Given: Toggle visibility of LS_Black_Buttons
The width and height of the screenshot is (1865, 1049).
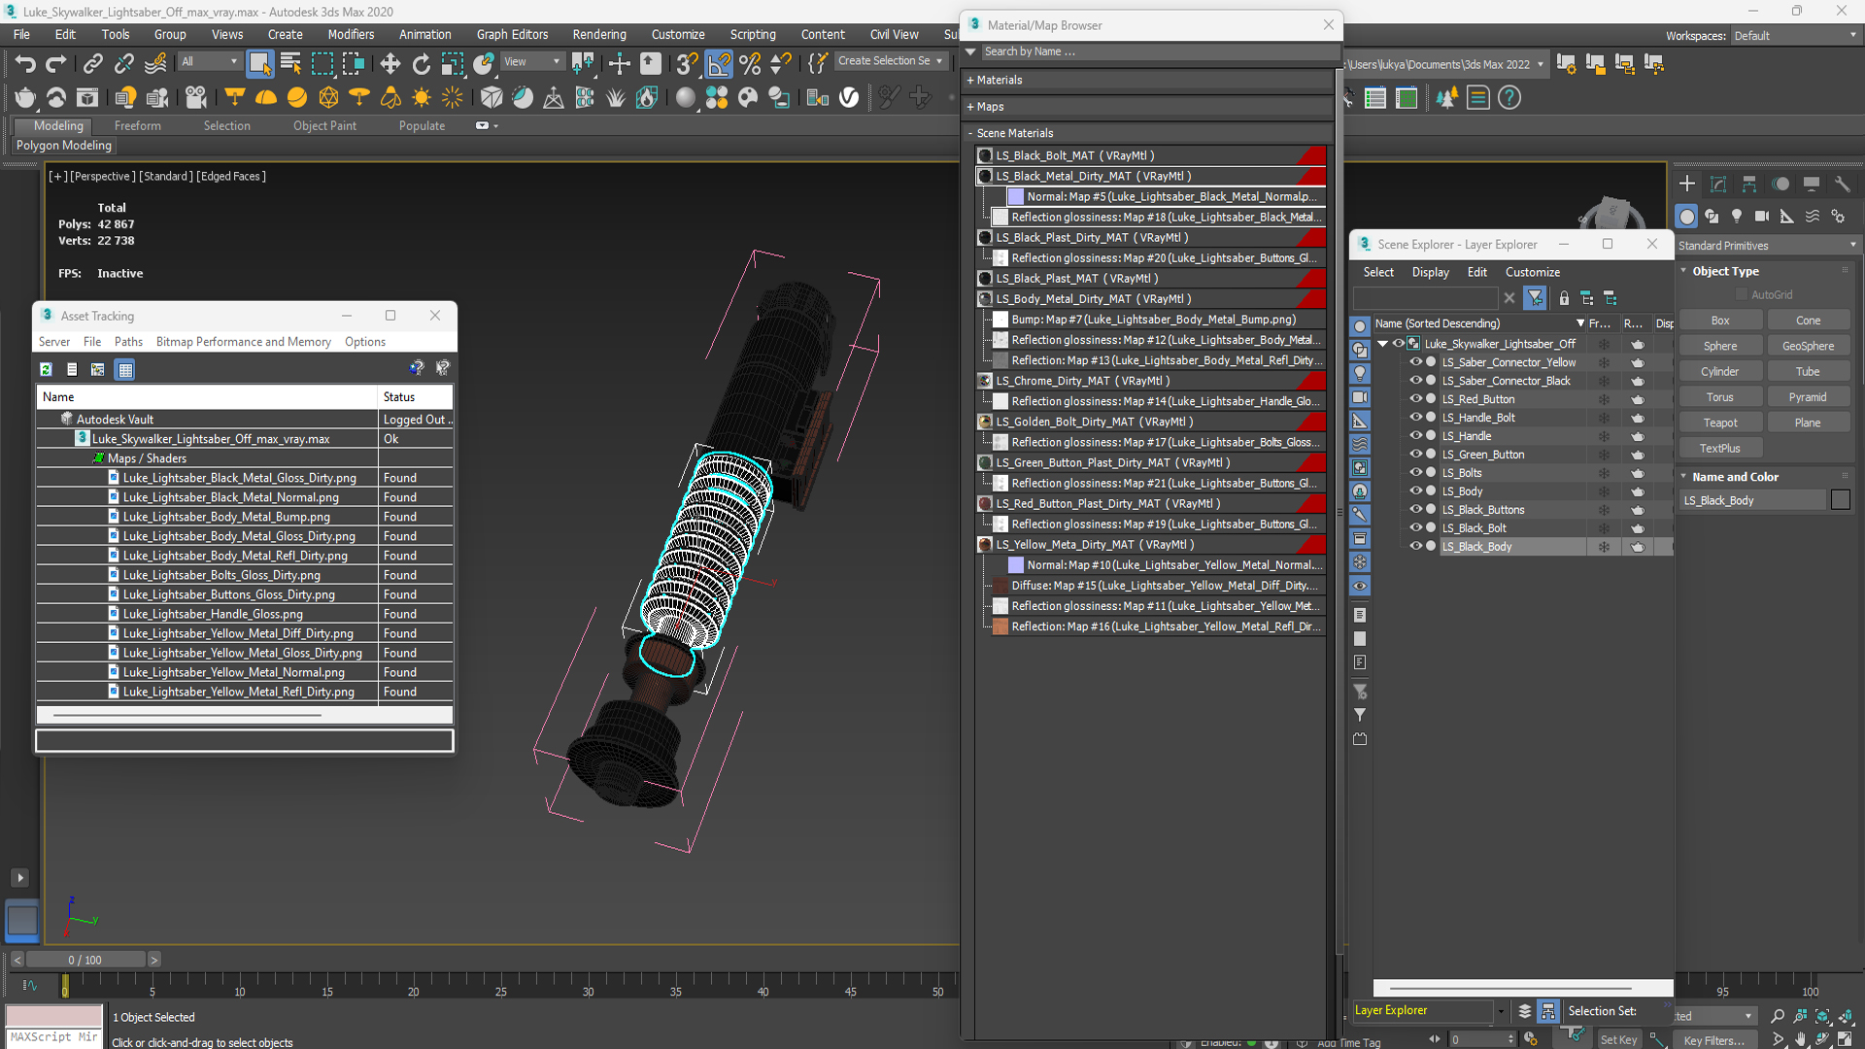Looking at the screenshot, I should [x=1415, y=510].
